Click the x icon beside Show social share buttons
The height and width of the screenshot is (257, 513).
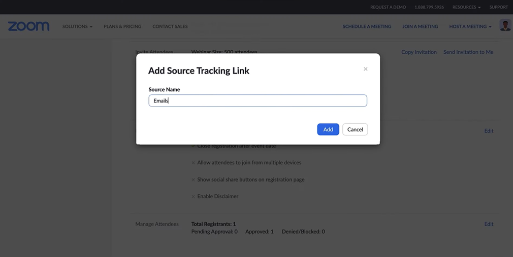[193, 179]
